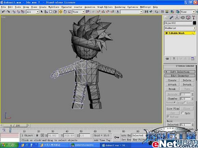Open the Motion panel tab
This screenshot has height=148, width=198.
click(x=183, y=18)
